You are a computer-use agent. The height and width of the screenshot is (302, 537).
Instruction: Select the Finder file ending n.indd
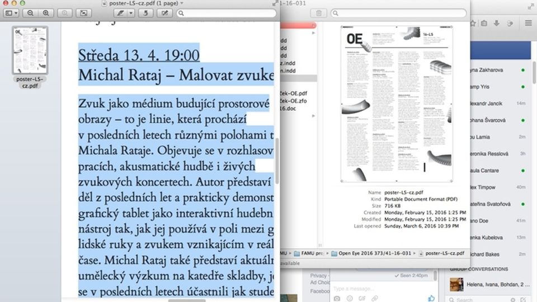click(288, 71)
